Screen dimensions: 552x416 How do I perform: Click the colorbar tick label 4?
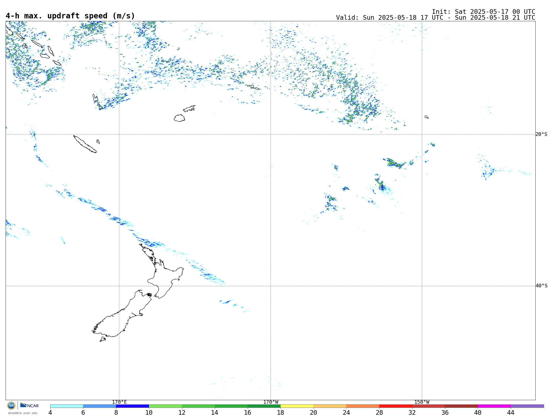[x=50, y=412]
